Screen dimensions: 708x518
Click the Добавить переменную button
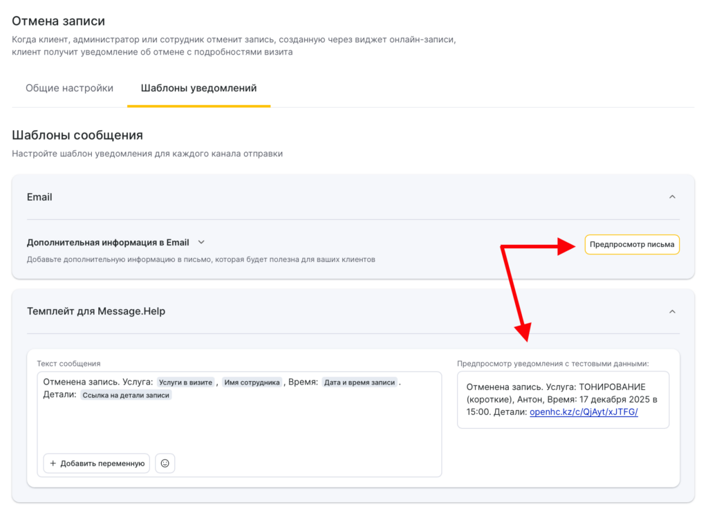click(x=97, y=463)
